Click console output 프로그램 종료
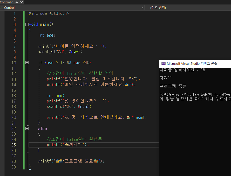The width and height of the screenshot is (231, 176). [x=173, y=86]
